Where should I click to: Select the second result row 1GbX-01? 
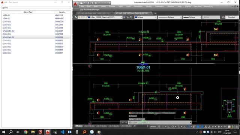click(x=36, y=18)
